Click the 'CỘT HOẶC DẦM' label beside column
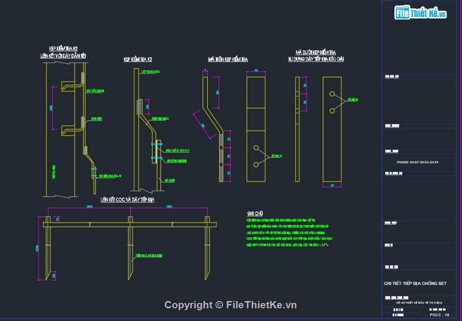The image size is (462, 321). (x=150, y=72)
